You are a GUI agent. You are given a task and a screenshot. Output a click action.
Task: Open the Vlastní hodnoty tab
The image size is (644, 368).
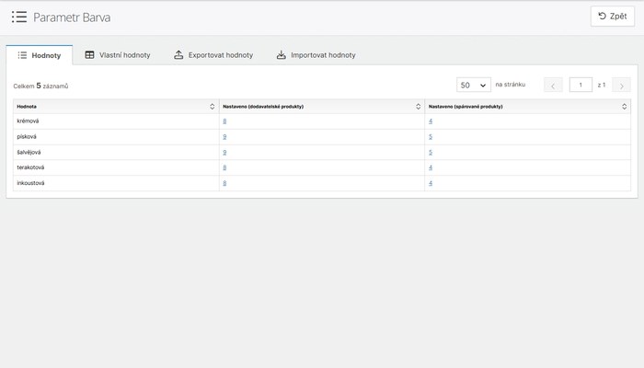point(118,55)
